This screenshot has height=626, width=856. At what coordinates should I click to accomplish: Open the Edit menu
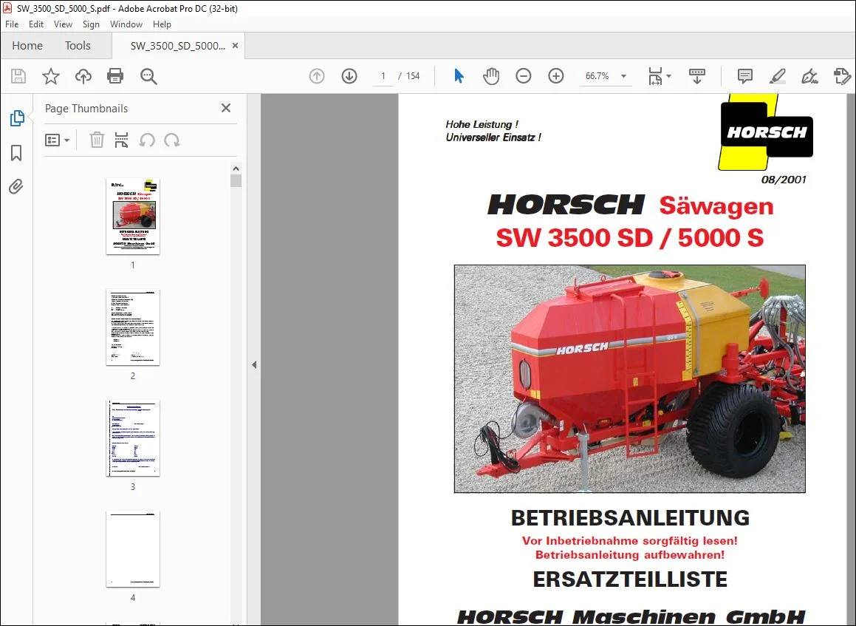pyautogui.click(x=36, y=24)
